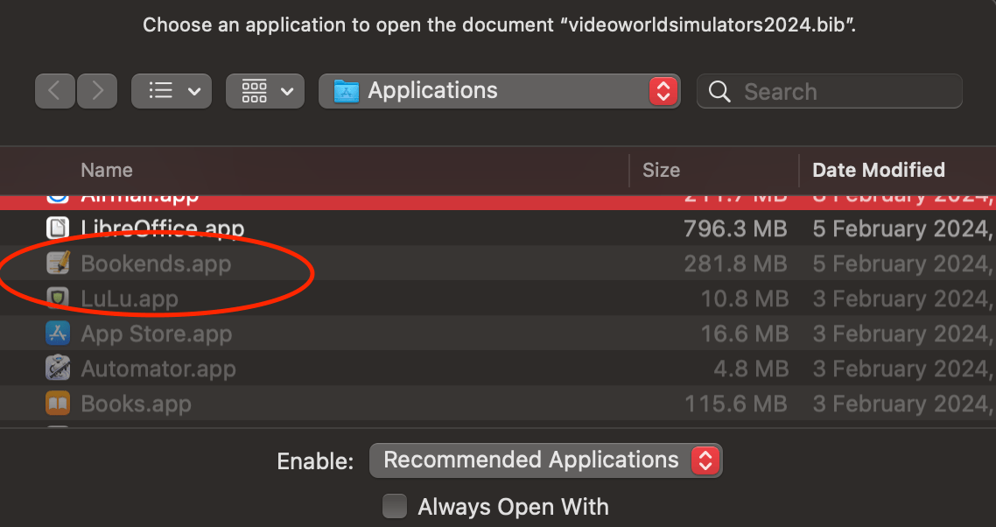Viewport: 996px width, 527px height.
Task: Select LibreOffice.app icon
Action: coord(58,228)
